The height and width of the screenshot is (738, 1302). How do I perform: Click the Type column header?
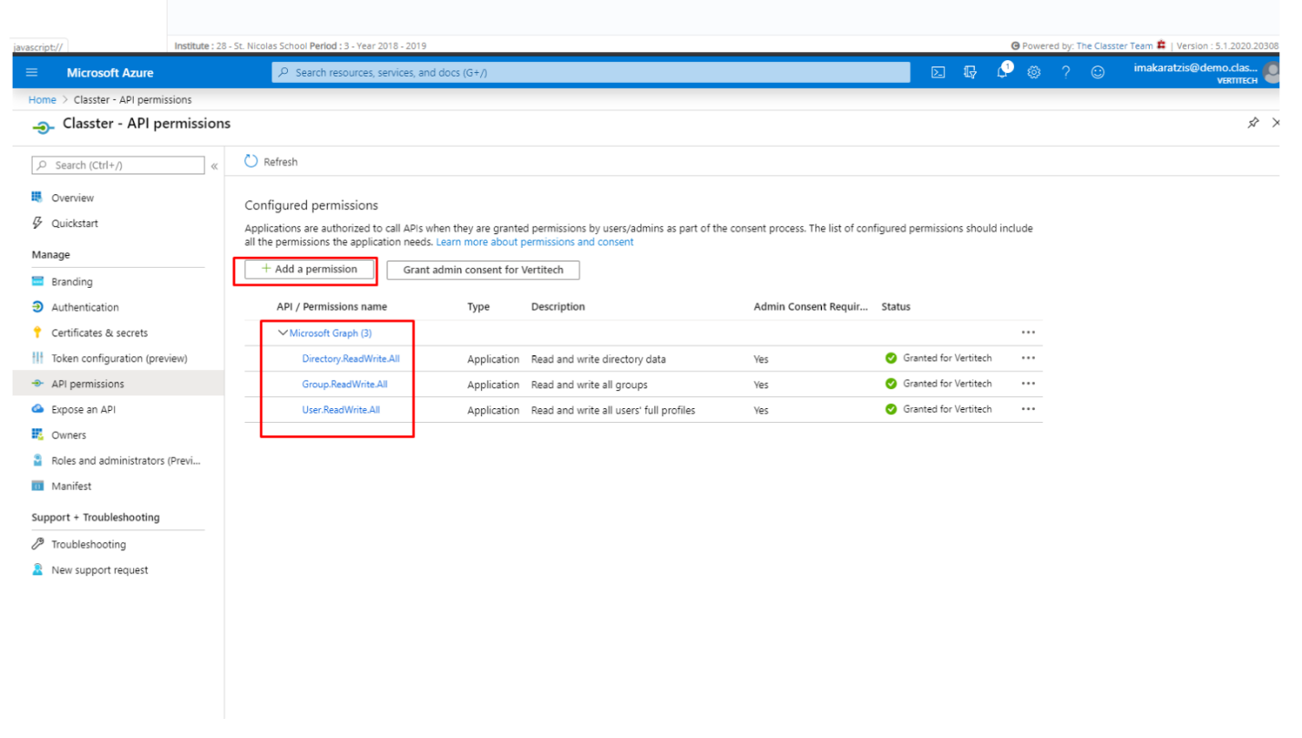[478, 307]
